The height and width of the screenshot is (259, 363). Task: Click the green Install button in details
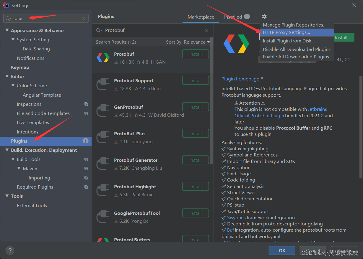[344, 37]
